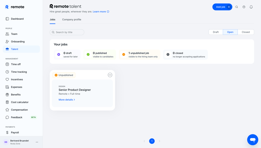The image size is (261, 148).
Task: Open Senior Product Designer card options menu
Action: pyautogui.click(x=110, y=75)
